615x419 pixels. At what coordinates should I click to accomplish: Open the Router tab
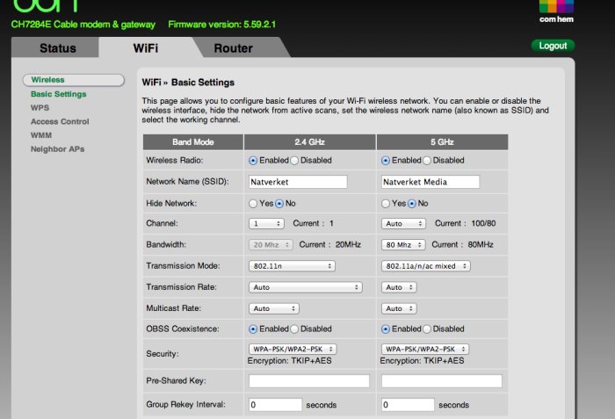click(x=234, y=47)
